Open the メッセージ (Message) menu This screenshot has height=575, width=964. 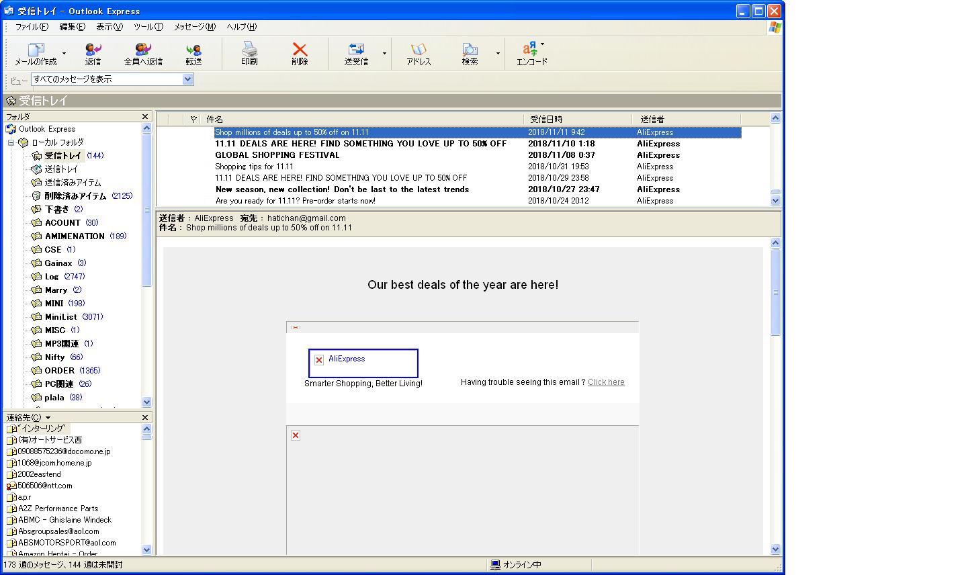(194, 27)
